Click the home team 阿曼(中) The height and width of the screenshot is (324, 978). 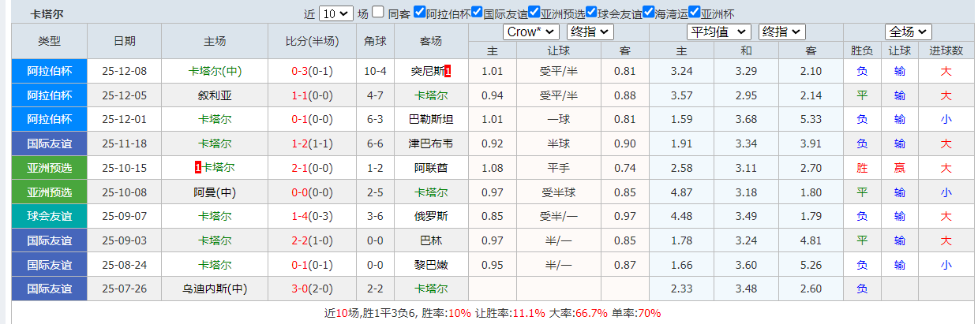coord(215,192)
